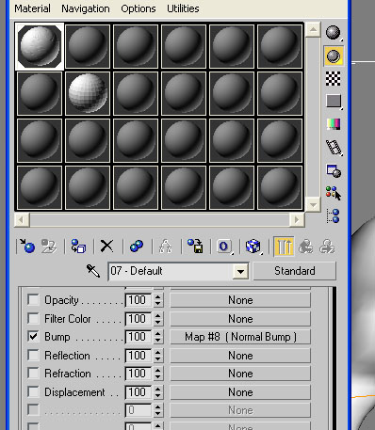
Task: Click the Select by Material icon
Action: pos(334,193)
